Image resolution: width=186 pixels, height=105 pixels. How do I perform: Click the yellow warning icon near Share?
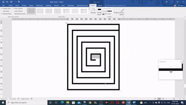point(175,6)
